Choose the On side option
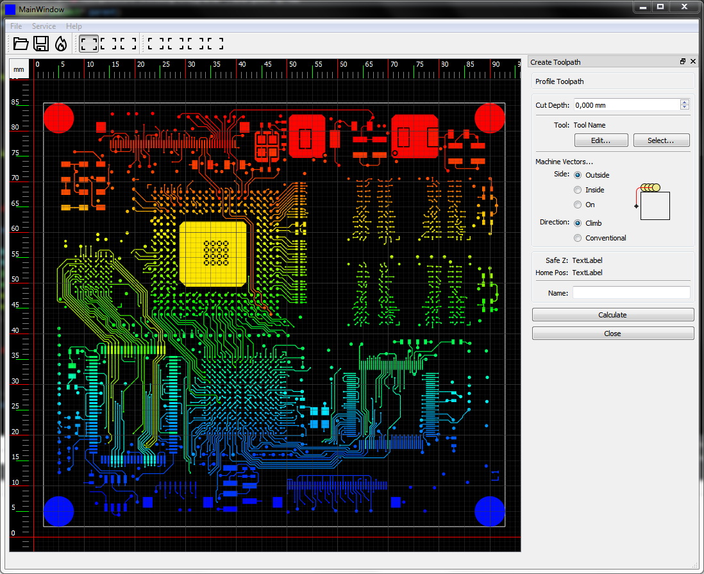704x574 pixels. tap(578, 205)
